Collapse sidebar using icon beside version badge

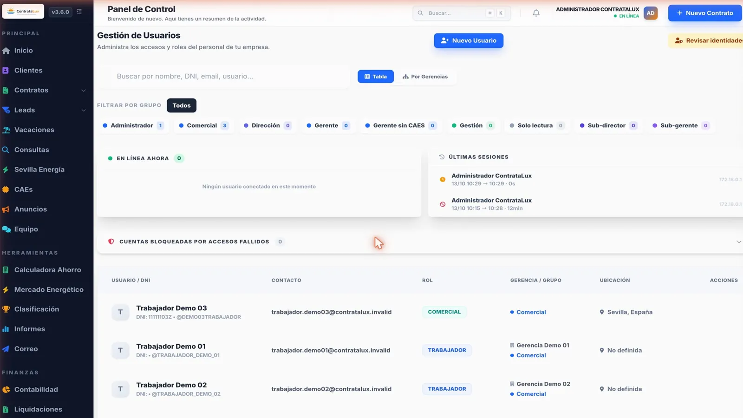[79, 12]
